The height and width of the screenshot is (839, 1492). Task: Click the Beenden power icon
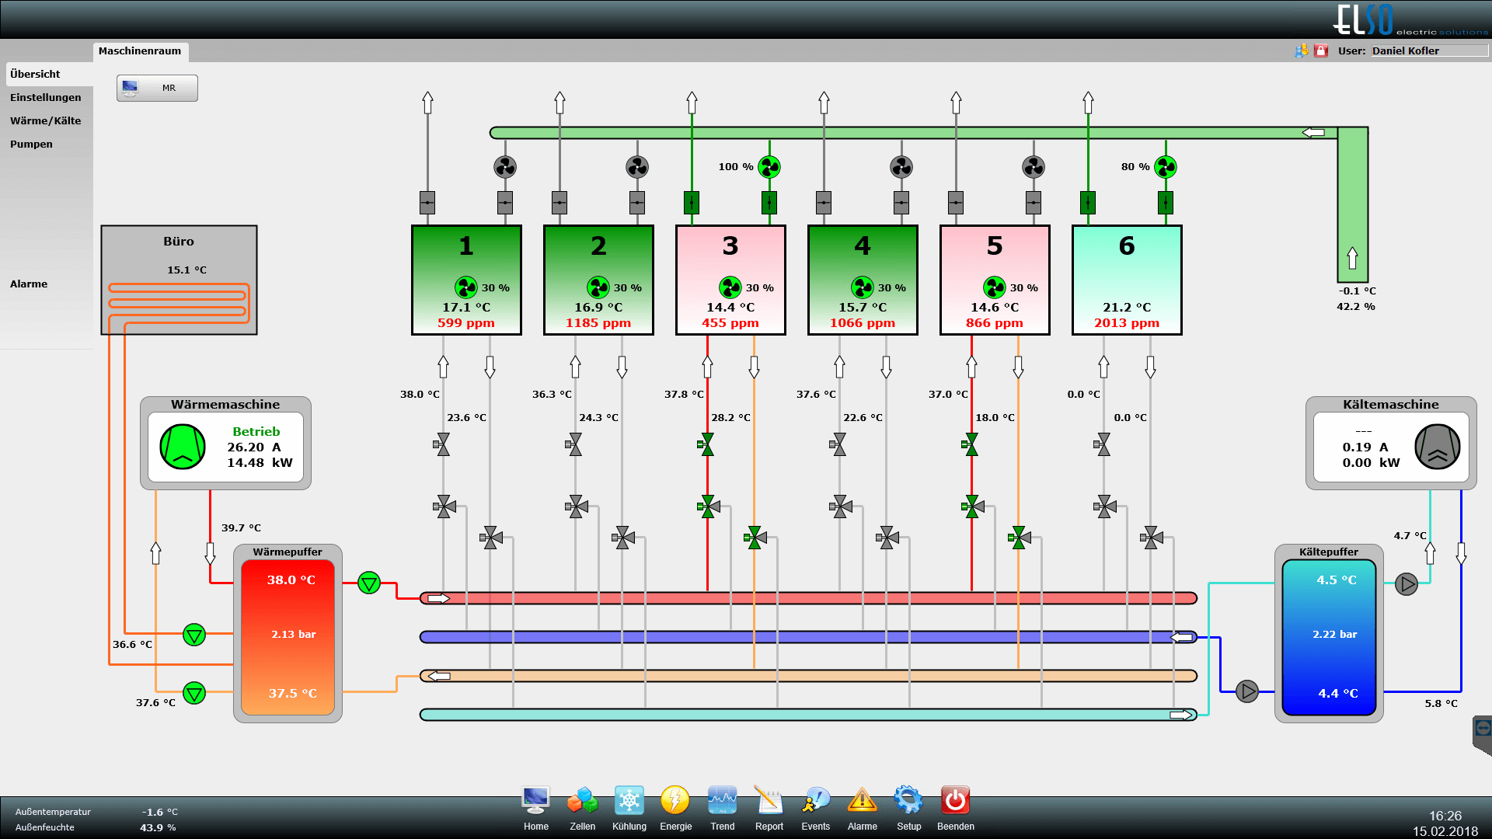955,801
